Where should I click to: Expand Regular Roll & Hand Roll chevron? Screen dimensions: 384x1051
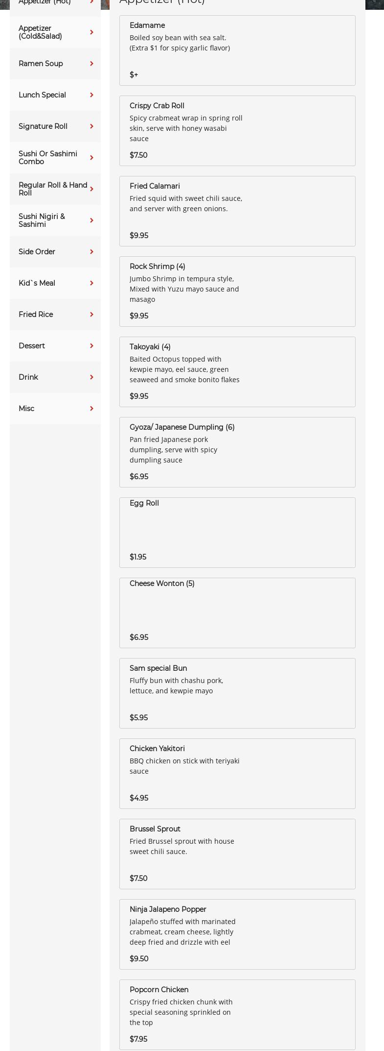coord(91,189)
